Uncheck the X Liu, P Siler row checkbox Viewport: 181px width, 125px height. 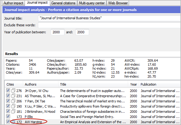(x=8, y=106)
